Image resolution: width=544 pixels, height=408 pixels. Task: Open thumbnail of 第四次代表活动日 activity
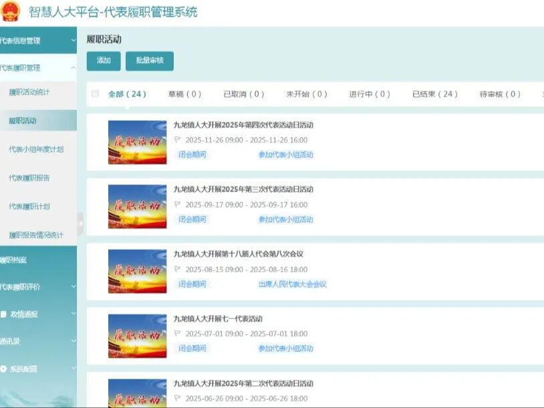click(137, 142)
